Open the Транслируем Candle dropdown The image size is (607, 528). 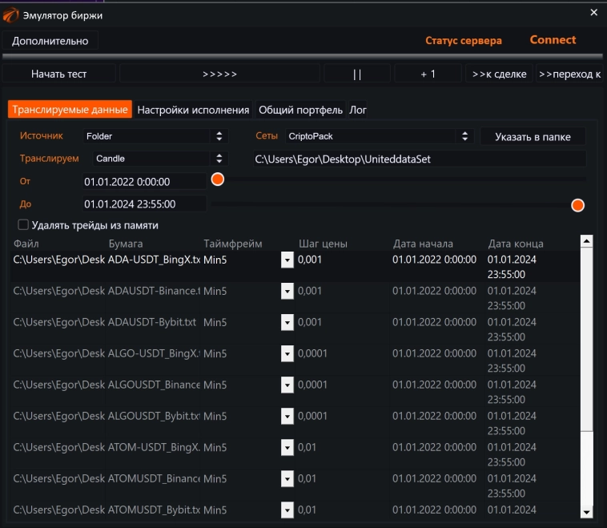160,159
